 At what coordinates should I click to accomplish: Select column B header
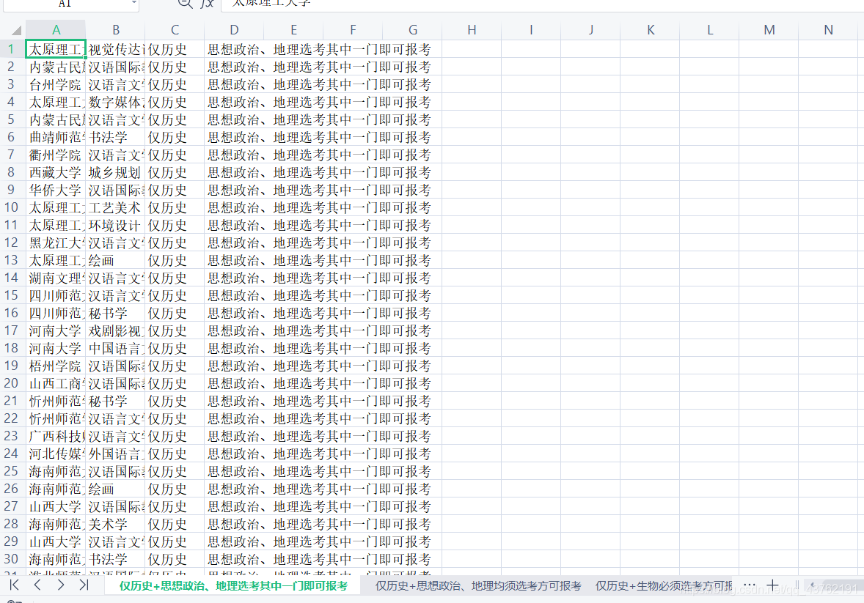[x=115, y=30]
